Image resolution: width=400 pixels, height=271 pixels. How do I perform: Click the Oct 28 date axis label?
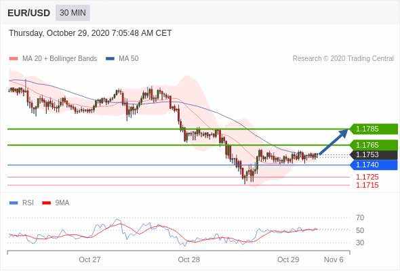(x=188, y=259)
